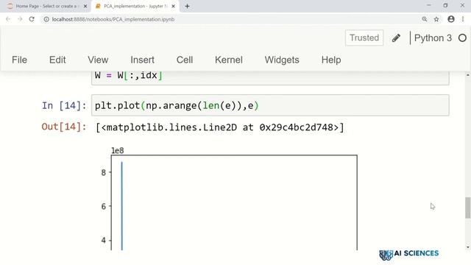471x265 pixels.
Task: Click into the plt.plot code cell
Action: point(270,105)
